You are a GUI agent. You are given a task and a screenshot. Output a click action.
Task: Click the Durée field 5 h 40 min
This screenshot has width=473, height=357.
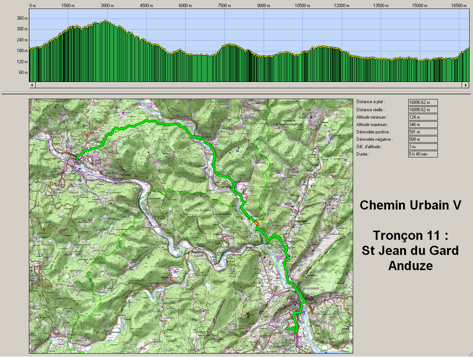[423, 154]
